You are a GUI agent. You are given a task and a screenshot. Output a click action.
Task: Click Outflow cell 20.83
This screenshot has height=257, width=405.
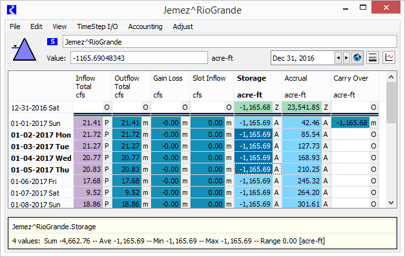click(x=127, y=169)
